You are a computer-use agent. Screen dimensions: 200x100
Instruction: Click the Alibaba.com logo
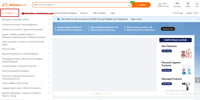pyautogui.click(x=15, y=5)
